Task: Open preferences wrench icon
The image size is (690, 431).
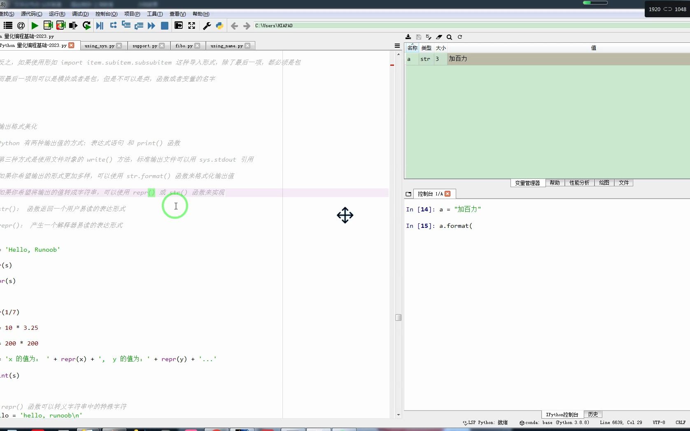Action: [x=207, y=25]
